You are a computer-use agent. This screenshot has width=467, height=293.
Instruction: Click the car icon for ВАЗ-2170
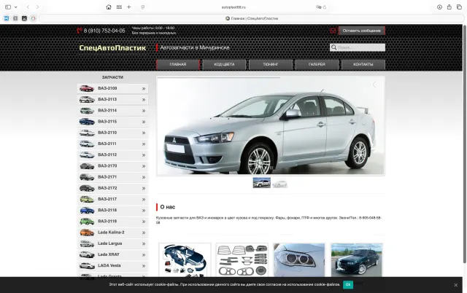[87, 165]
